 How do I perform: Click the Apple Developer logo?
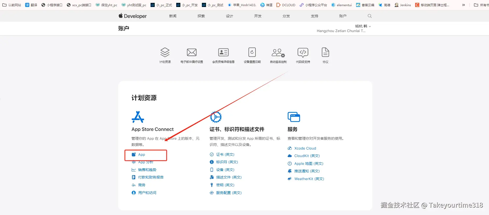tap(133, 16)
